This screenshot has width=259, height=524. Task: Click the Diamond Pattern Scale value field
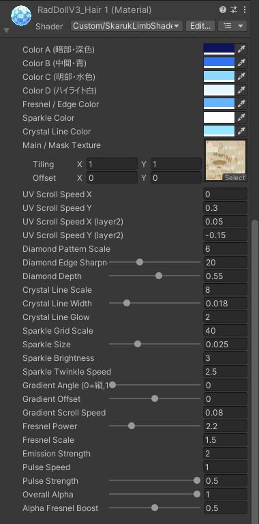(x=226, y=249)
